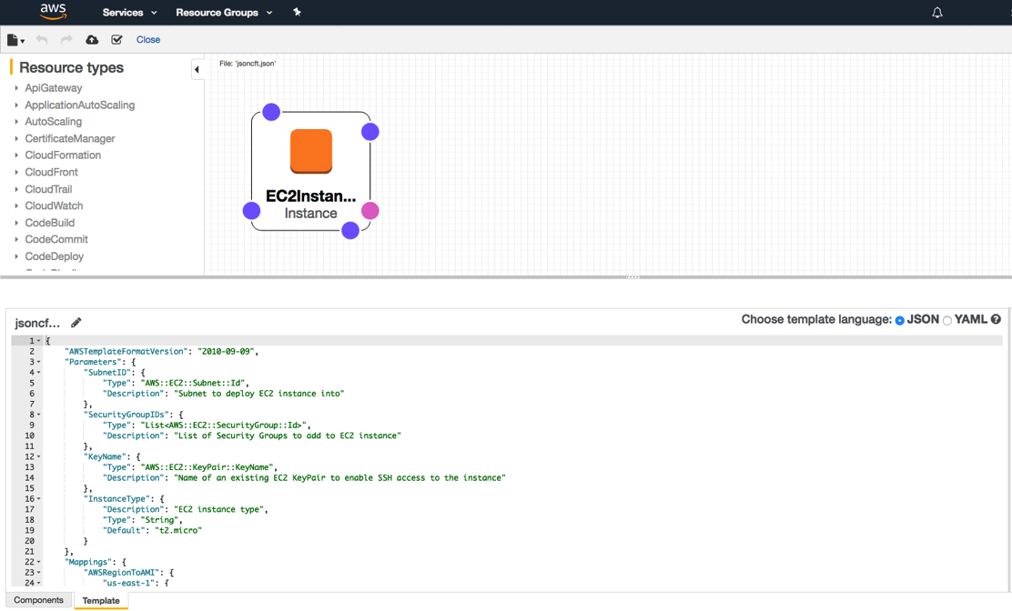Click the Close link
Image resolution: width=1012 pixels, height=611 pixels.
pyautogui.click(x=148, y=40)
